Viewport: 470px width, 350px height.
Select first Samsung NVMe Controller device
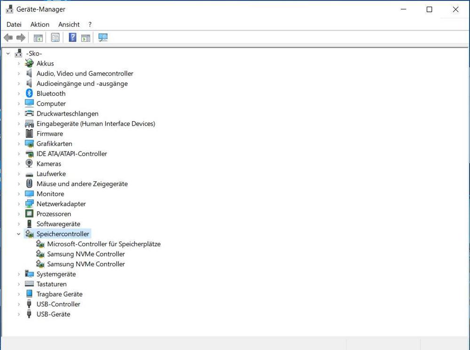pos(86,254)
